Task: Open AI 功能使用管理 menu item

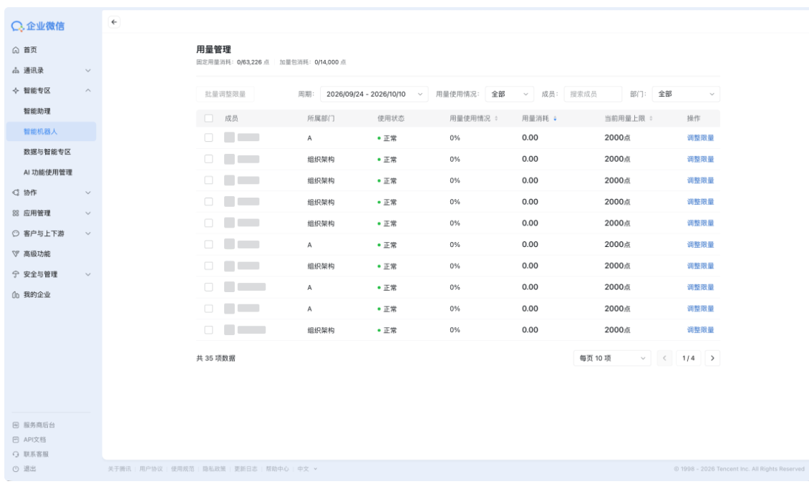Action: point(48,173)
